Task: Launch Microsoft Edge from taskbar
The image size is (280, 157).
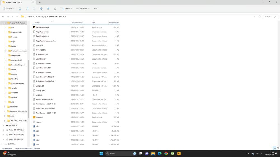Action: 160,153
